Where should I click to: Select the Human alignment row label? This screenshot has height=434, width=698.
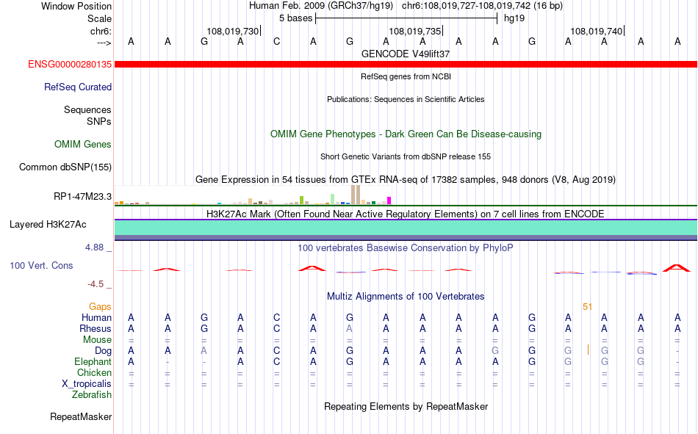pos(96,317)
